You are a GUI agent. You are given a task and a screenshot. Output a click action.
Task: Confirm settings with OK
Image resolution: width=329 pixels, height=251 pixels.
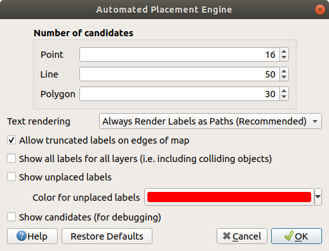point(297,236)
